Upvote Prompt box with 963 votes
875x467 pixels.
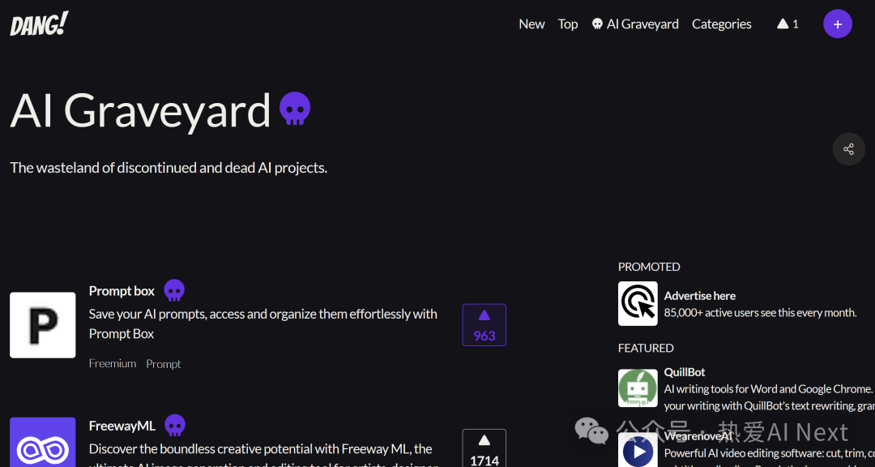click(484, 325)
